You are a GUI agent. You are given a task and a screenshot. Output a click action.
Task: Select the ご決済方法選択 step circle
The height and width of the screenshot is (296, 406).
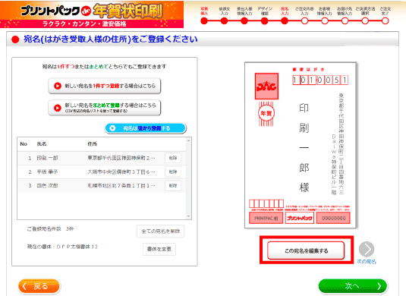click(365, 21)
